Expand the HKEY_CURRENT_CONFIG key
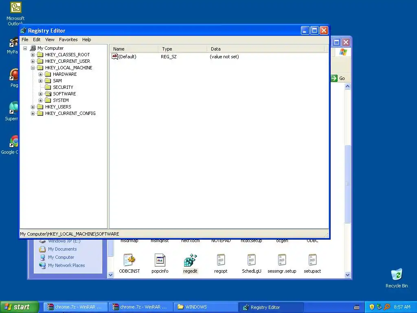Screen dimensions: 417x313 [33, 113]
